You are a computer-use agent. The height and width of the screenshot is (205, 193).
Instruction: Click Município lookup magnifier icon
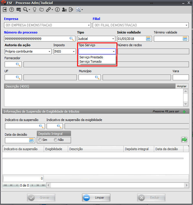(x=97, y=77)
